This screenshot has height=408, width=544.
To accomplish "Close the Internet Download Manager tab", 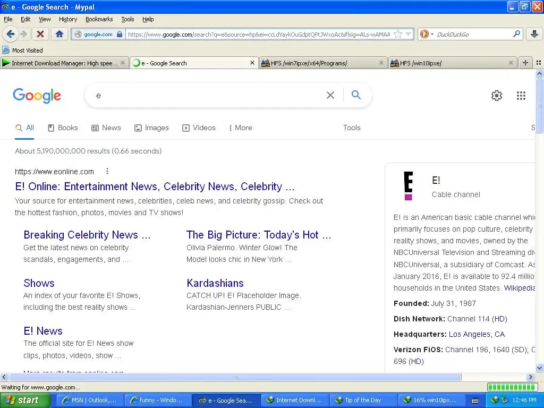I will pyautogui.click(x=123, y=63).
